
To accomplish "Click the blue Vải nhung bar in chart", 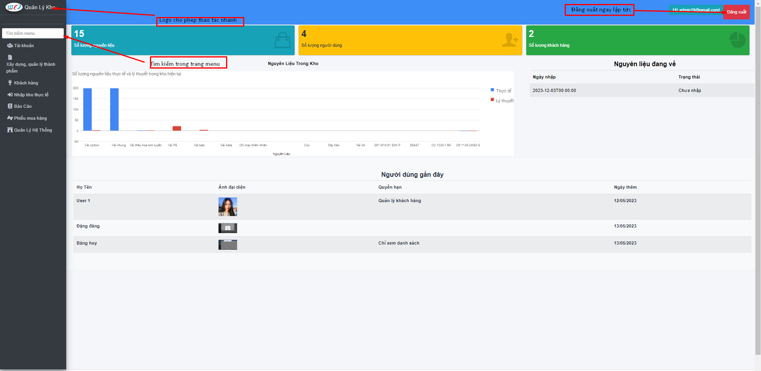I will [114, 109].
